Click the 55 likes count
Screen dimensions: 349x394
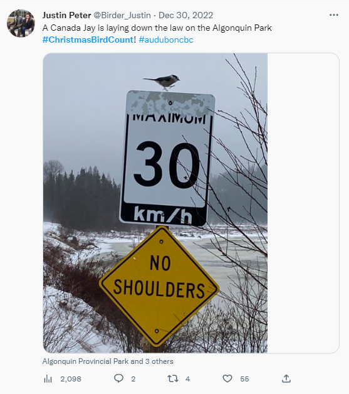(244, 379)
